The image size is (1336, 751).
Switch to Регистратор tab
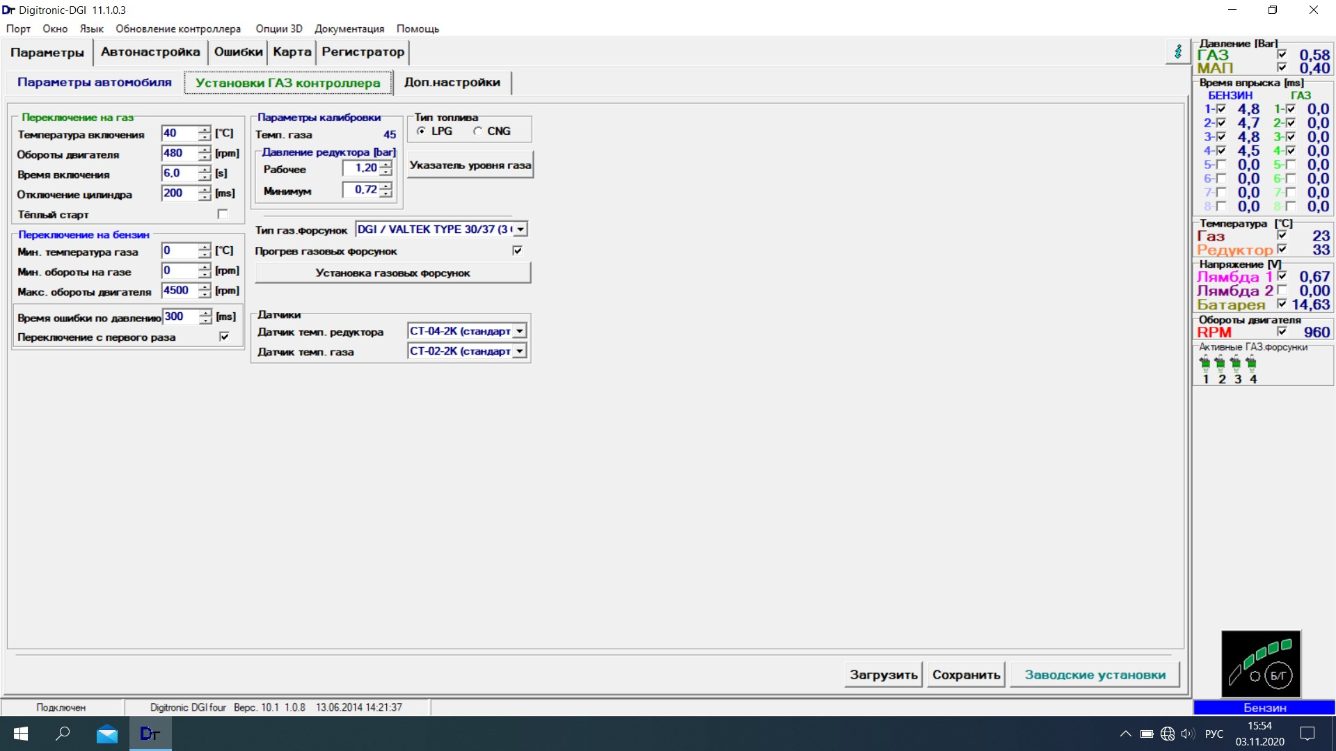tap(363, 51)
